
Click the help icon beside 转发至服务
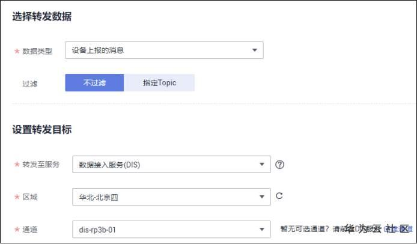[279, 164]
